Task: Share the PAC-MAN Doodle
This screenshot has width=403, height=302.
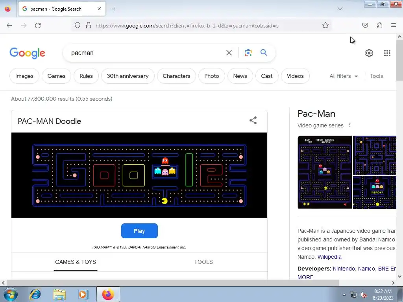Action: click(x=253, y=120)
